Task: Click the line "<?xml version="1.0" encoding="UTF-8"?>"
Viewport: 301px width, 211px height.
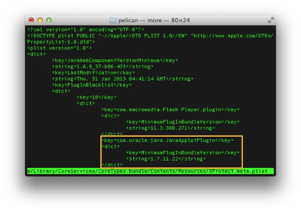Action: 86,30
